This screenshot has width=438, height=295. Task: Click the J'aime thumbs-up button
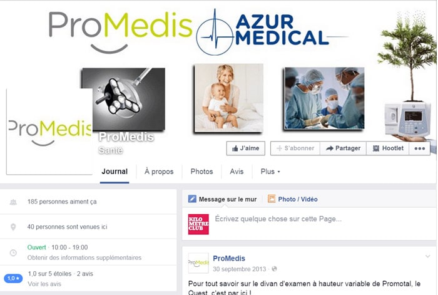245,148
